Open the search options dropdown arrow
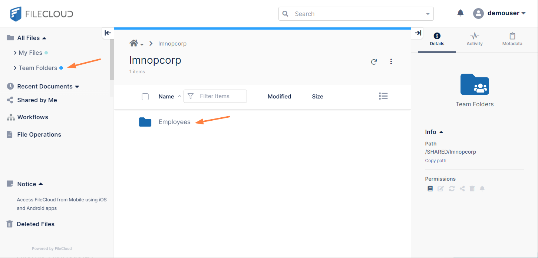This screenshot has height=258, width=538. pos(428,14)
